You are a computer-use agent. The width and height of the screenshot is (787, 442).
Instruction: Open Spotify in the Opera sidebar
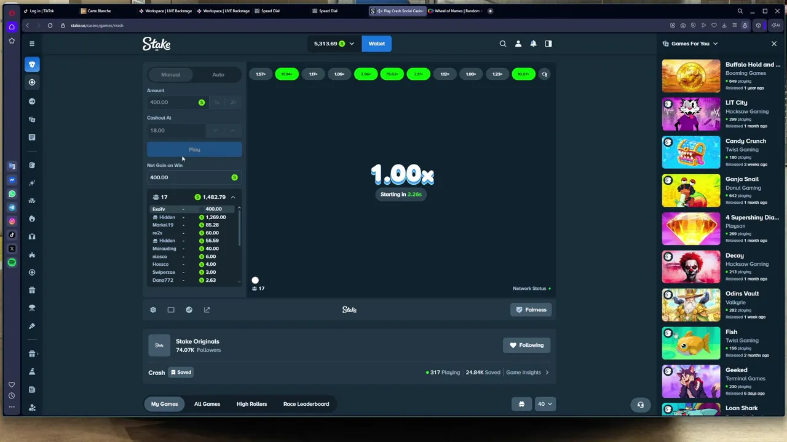pos(12,263)
